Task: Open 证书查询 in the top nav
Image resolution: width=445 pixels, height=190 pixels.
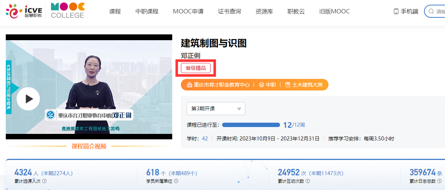Action: coord(229,11)
